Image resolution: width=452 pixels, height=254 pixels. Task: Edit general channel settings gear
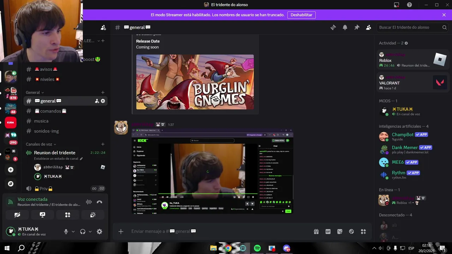[x=103, y=101]
